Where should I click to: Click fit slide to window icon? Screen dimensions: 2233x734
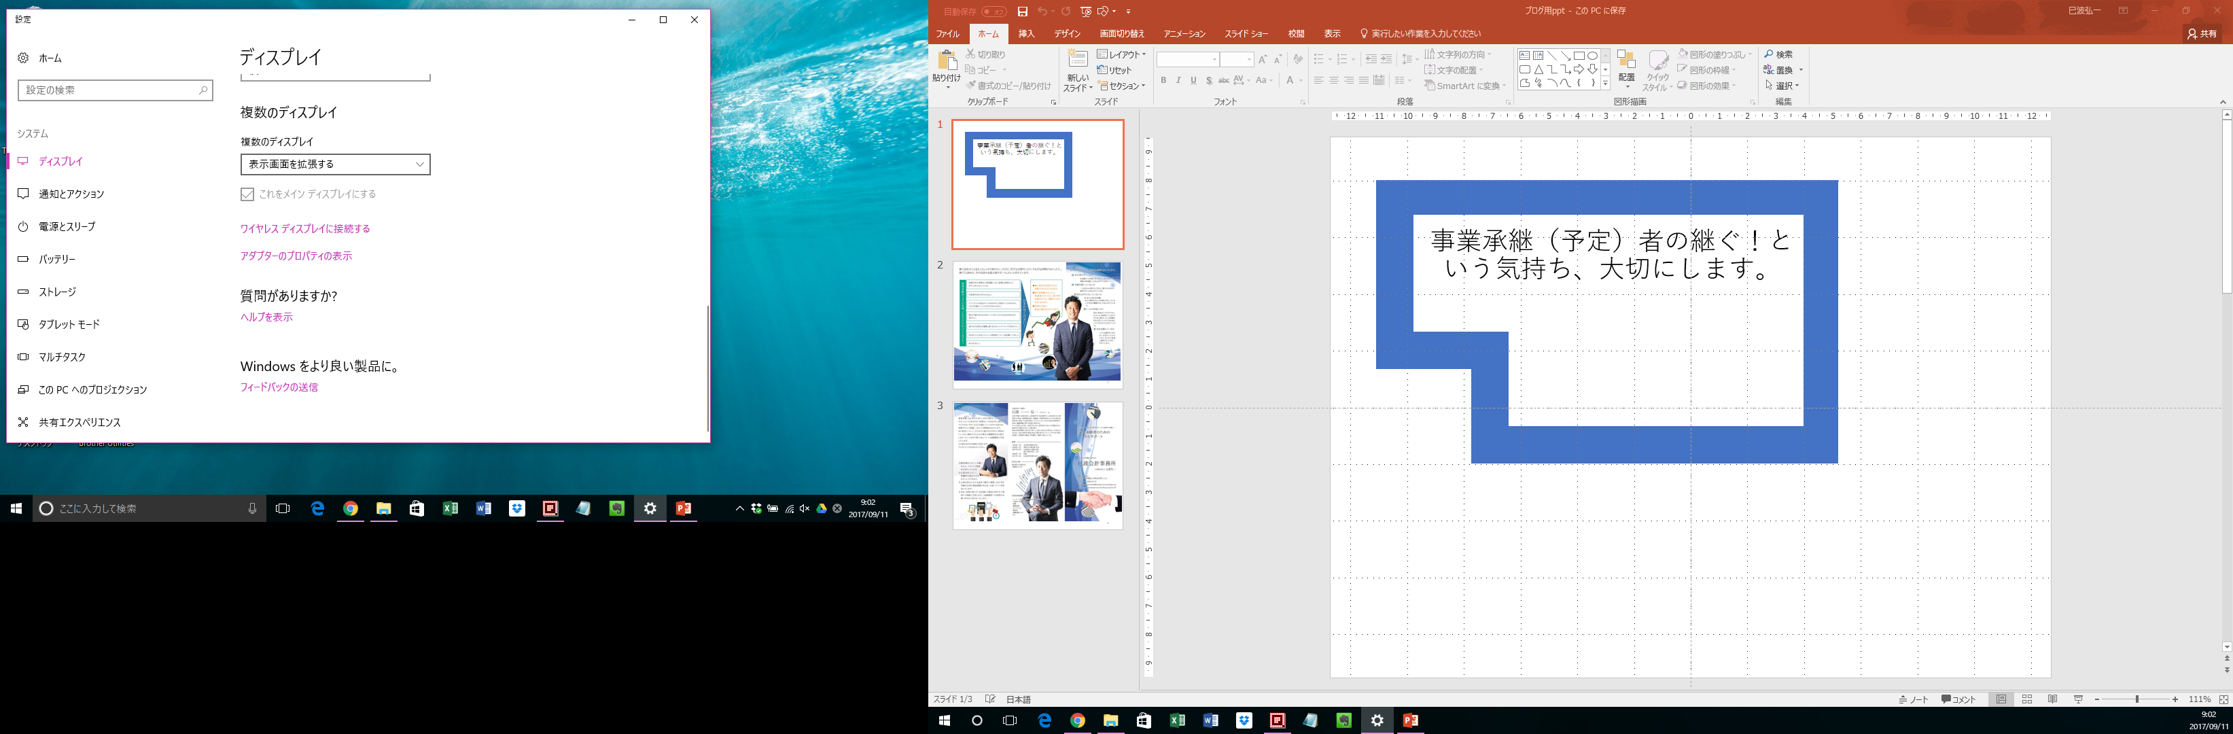pos(2223,699)
